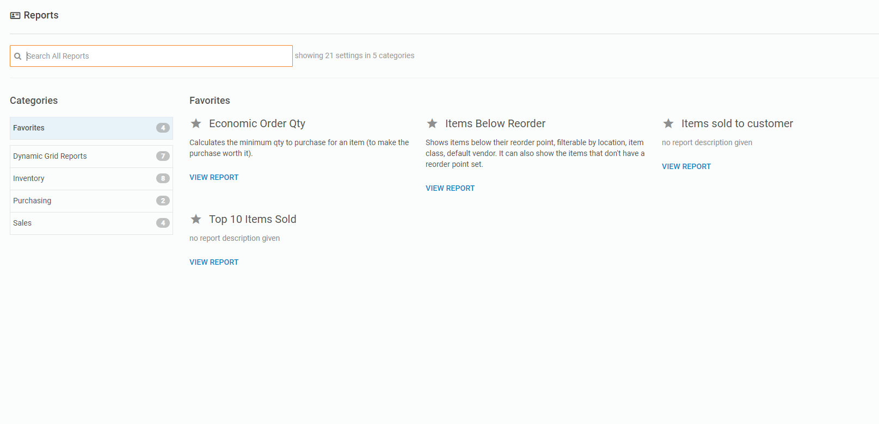The image size is (879, 424).
Task: Unfavorite the Items sold to customer report
Action: [668, 124]
